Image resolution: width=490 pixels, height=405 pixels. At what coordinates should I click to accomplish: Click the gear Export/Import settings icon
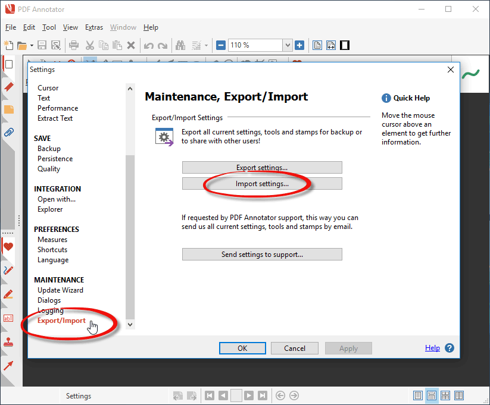pos(164,137)
